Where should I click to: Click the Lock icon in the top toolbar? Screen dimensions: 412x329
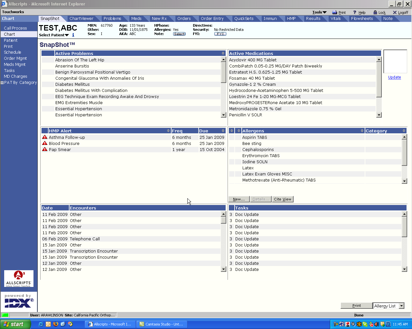click(375, 13)
